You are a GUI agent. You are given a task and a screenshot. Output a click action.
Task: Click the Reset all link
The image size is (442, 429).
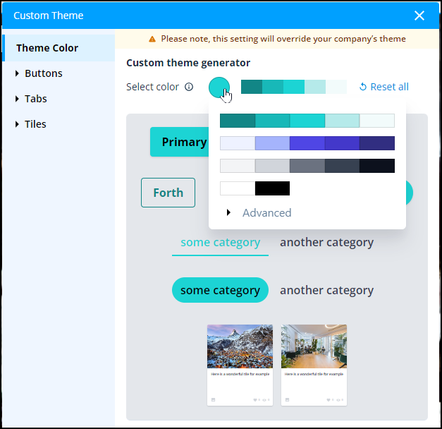pos(383,87)
